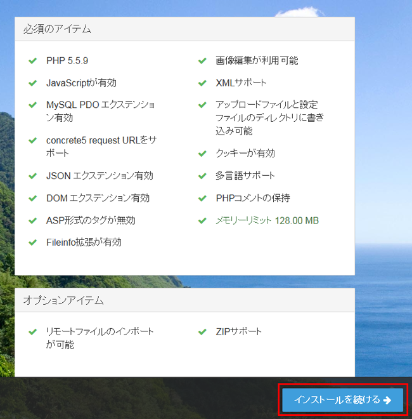Click the インストールを続ける button
412x419 pixels.
342,400
